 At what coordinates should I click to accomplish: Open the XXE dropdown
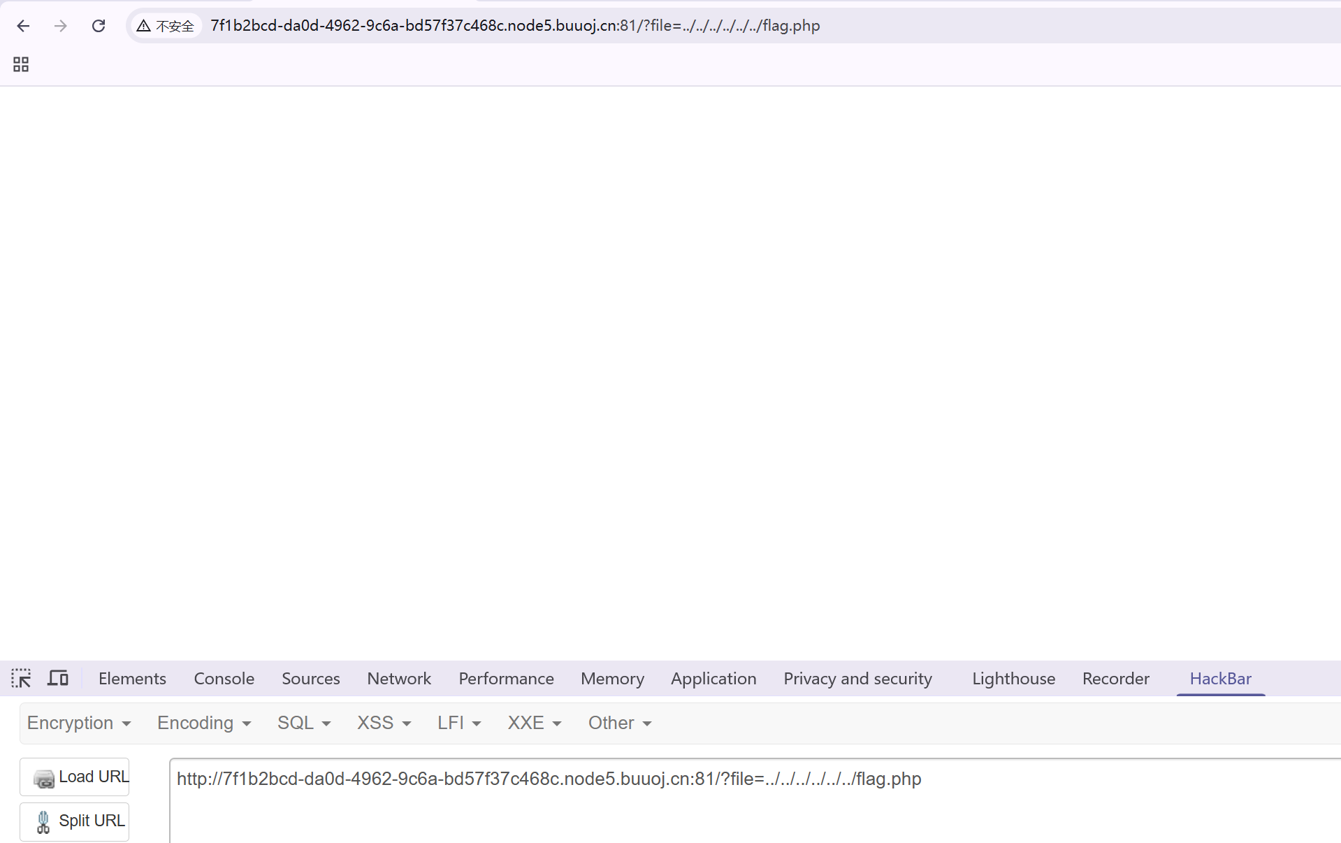click(534, 723)
